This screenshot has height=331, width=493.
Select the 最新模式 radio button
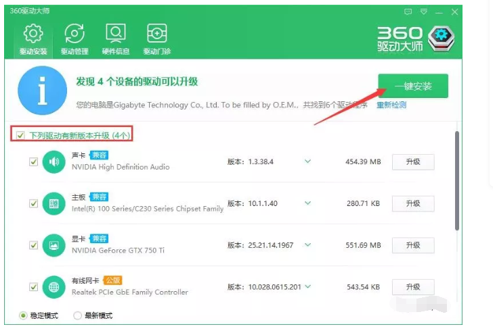pyautogui.click(x=77, y=315)
